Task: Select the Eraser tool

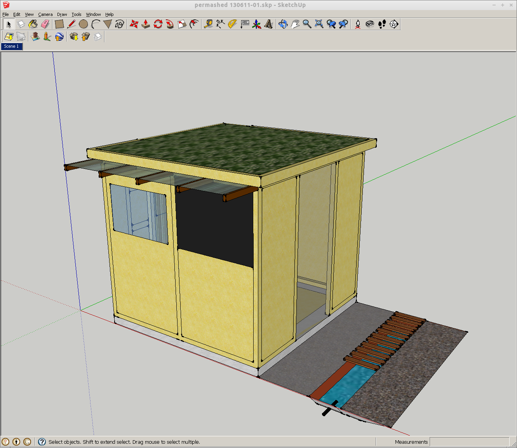Action: (x=45, y=24)
